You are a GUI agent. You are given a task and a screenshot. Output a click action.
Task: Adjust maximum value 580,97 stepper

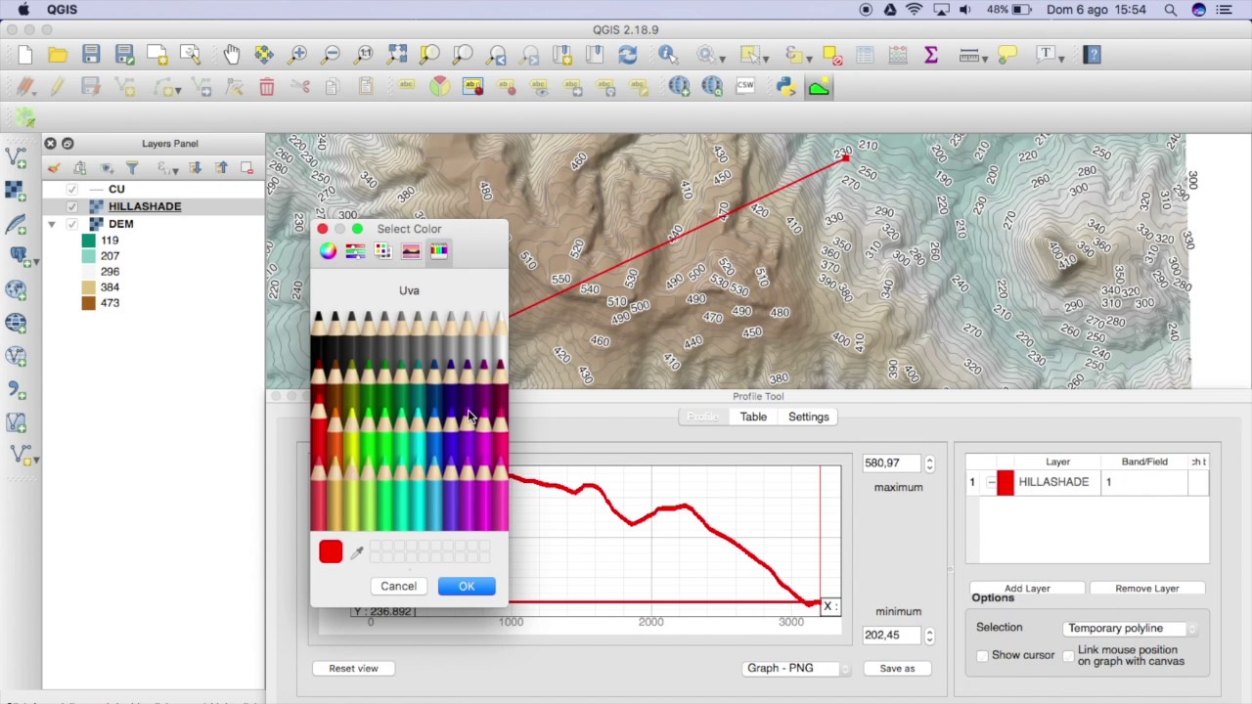pos(929,463)
